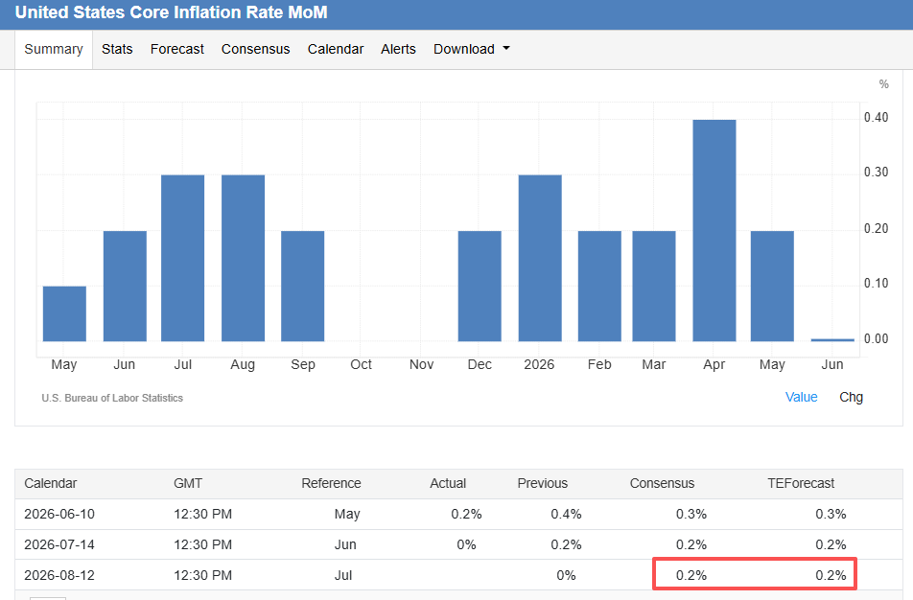Click the TEForecast column header

(x=801, y=484)
